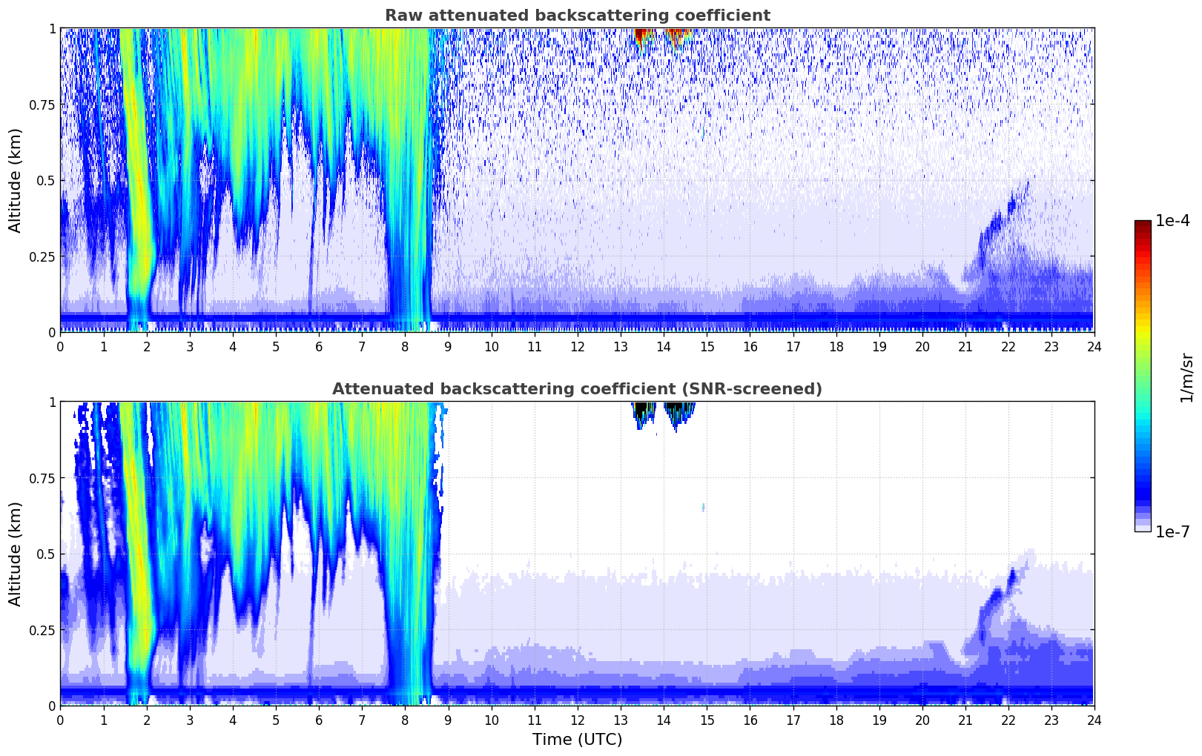Click the "Altitude (km)" label of the raw plot
The height and width of the screenshot is (756, 1202).
coord(16,180)
